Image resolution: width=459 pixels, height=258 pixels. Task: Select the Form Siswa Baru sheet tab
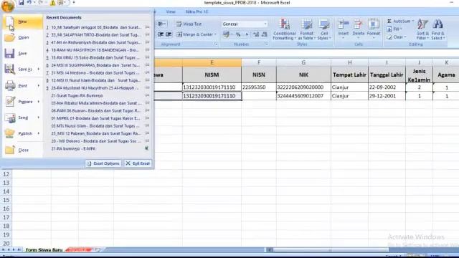click(44, 250)
